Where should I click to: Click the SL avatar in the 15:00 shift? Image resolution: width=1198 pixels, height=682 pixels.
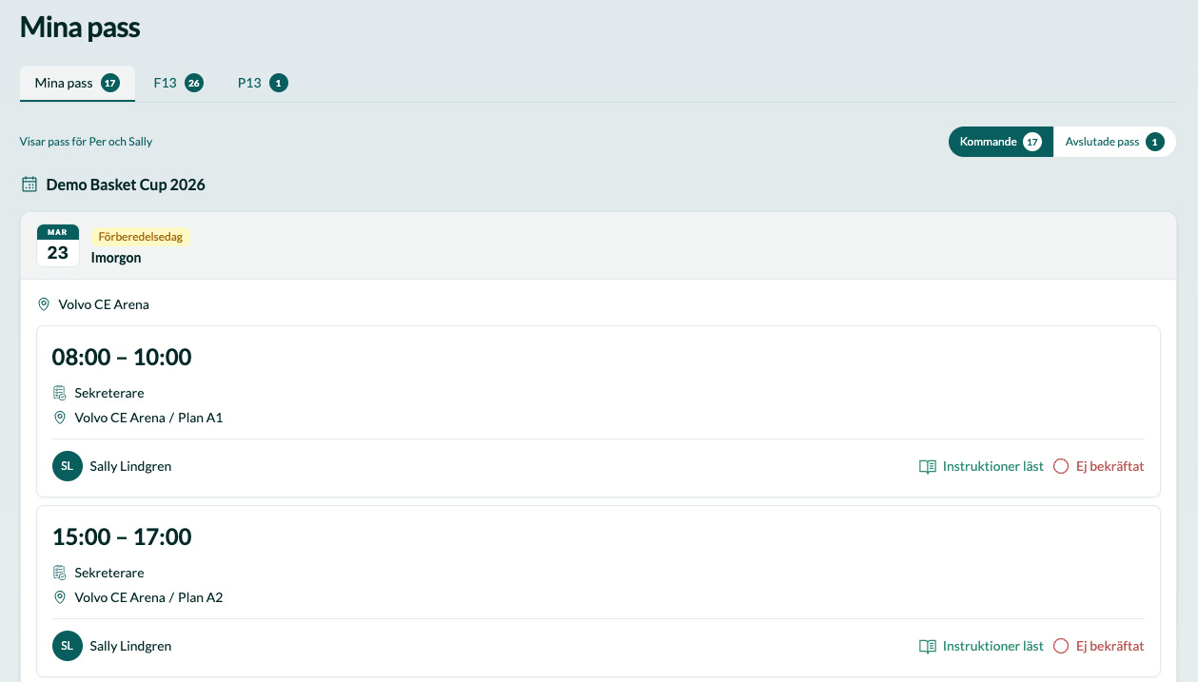point(68,646)
